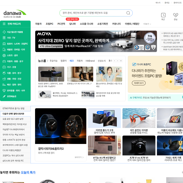Open the 답나와 navigation menu
The width and height of the screenshot is (183, 183).
coord(73,24)
